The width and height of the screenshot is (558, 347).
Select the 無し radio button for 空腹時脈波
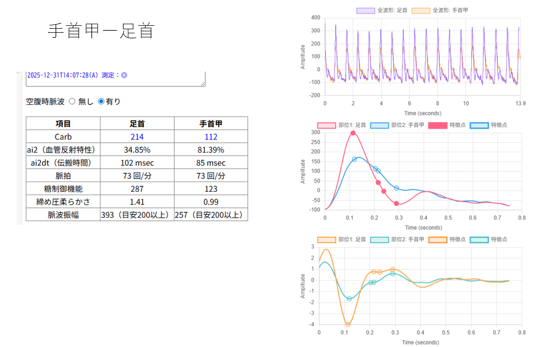(72, 101)
